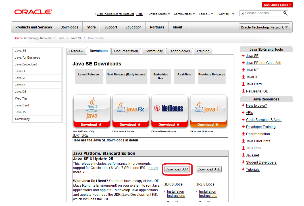Open the Real-Time link
Image resolution: width=304 pixels, height=206 pixels.
184,75
